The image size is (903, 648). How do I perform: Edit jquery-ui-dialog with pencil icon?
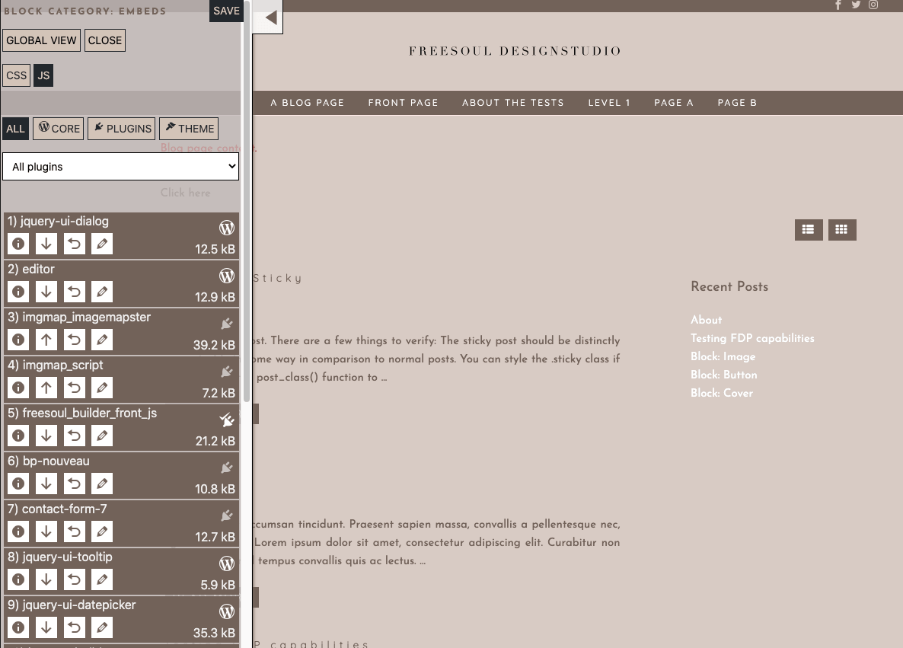(x=102, y=244)
